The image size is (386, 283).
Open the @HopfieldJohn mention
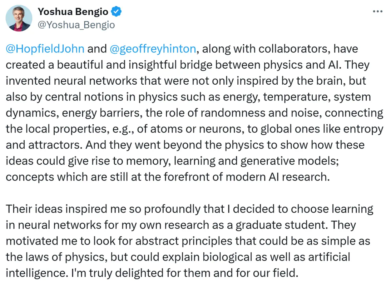(45, 49)
